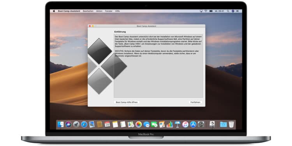Open System Preferences gear icon in dock

pos(201,124)
